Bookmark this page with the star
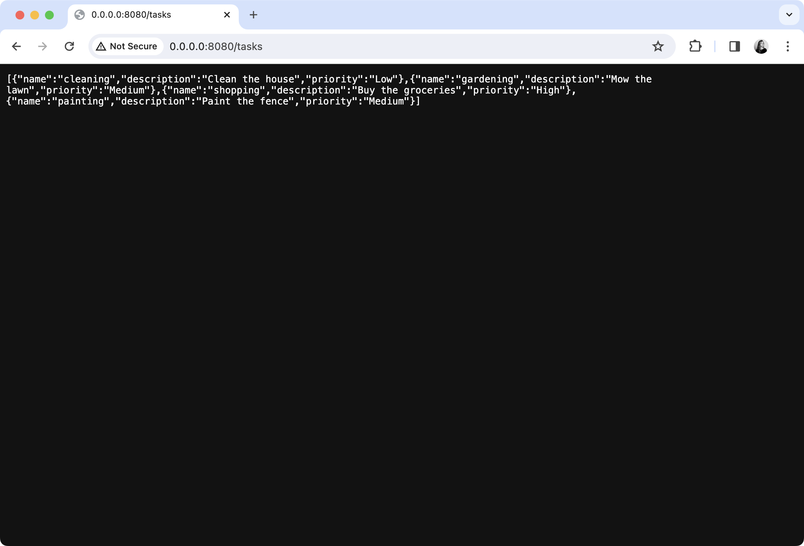The width and height of the screenshot is (804, 546). (x=658, y=46)
